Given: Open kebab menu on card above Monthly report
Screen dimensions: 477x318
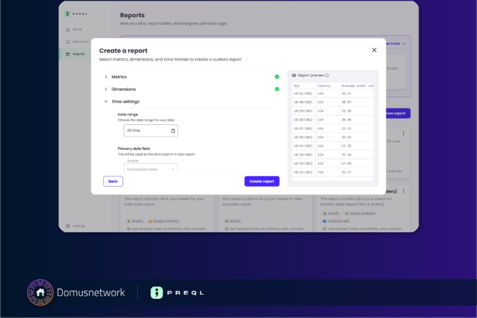Looking at the screenshot, I should tap(403, 133).
